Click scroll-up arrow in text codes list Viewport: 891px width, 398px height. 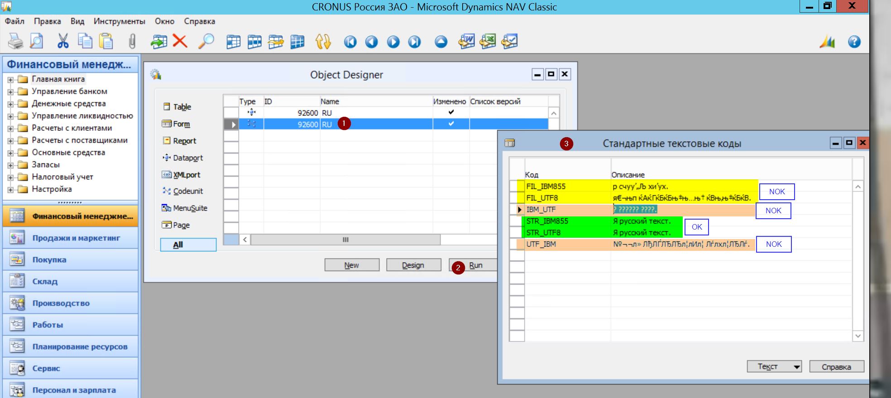point(857,187)
